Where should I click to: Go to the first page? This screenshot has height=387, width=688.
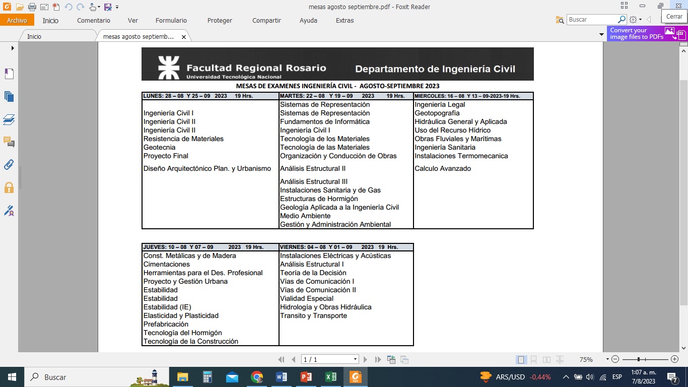click(282, 359)
